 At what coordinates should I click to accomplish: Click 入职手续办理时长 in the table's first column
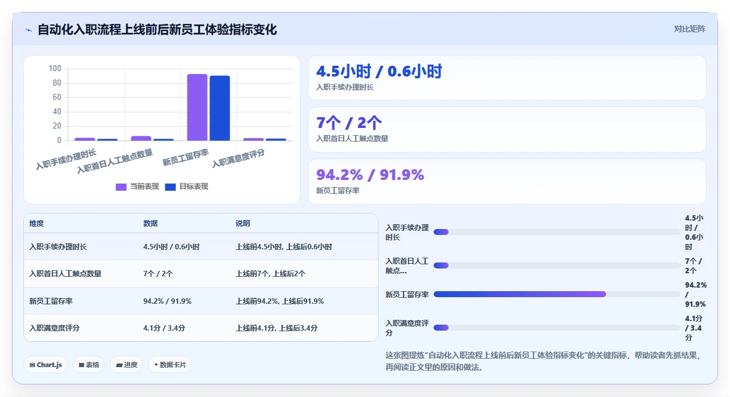click(x=58, y=247)
